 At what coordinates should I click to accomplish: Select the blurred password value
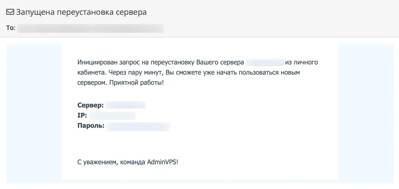pyautogui.click(x=138, y=125)
